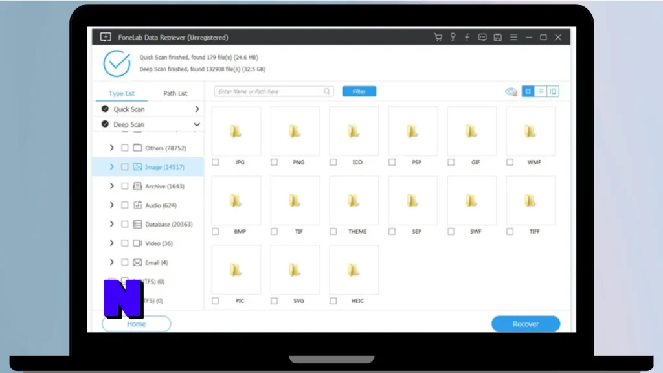This screenshot has height=373, width=663.
Task: Check the Image (14517) category checkbox
Action: click(125, 167)
